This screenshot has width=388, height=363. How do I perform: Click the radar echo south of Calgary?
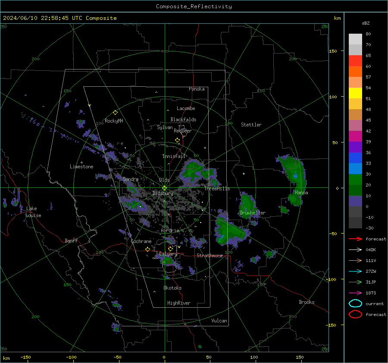click(x=168, y=261)
